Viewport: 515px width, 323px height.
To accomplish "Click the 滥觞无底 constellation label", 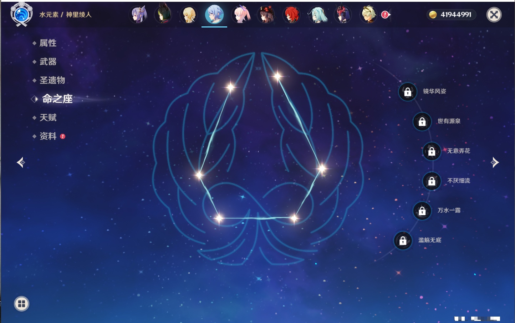I will click(430, 240).
